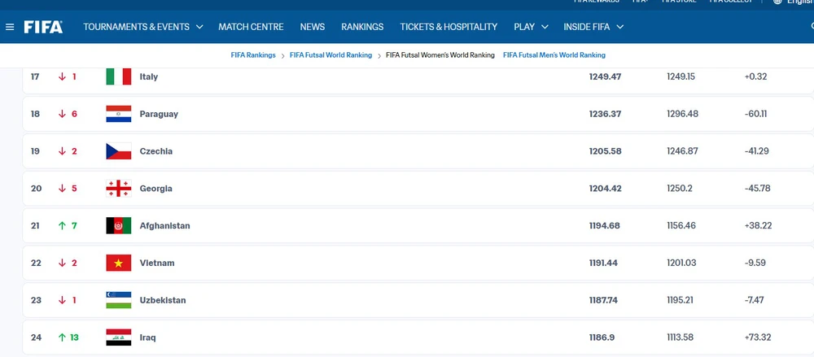Select Georgia's total points 1204.42
This screenshot has width=814, height=357.
[x=605, y=189]
